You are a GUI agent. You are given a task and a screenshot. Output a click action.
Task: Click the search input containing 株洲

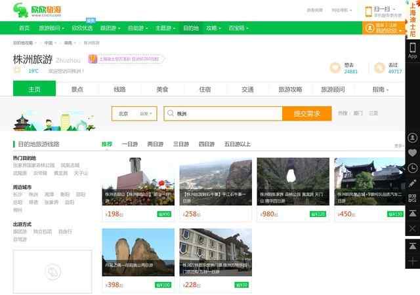(223, 113)
